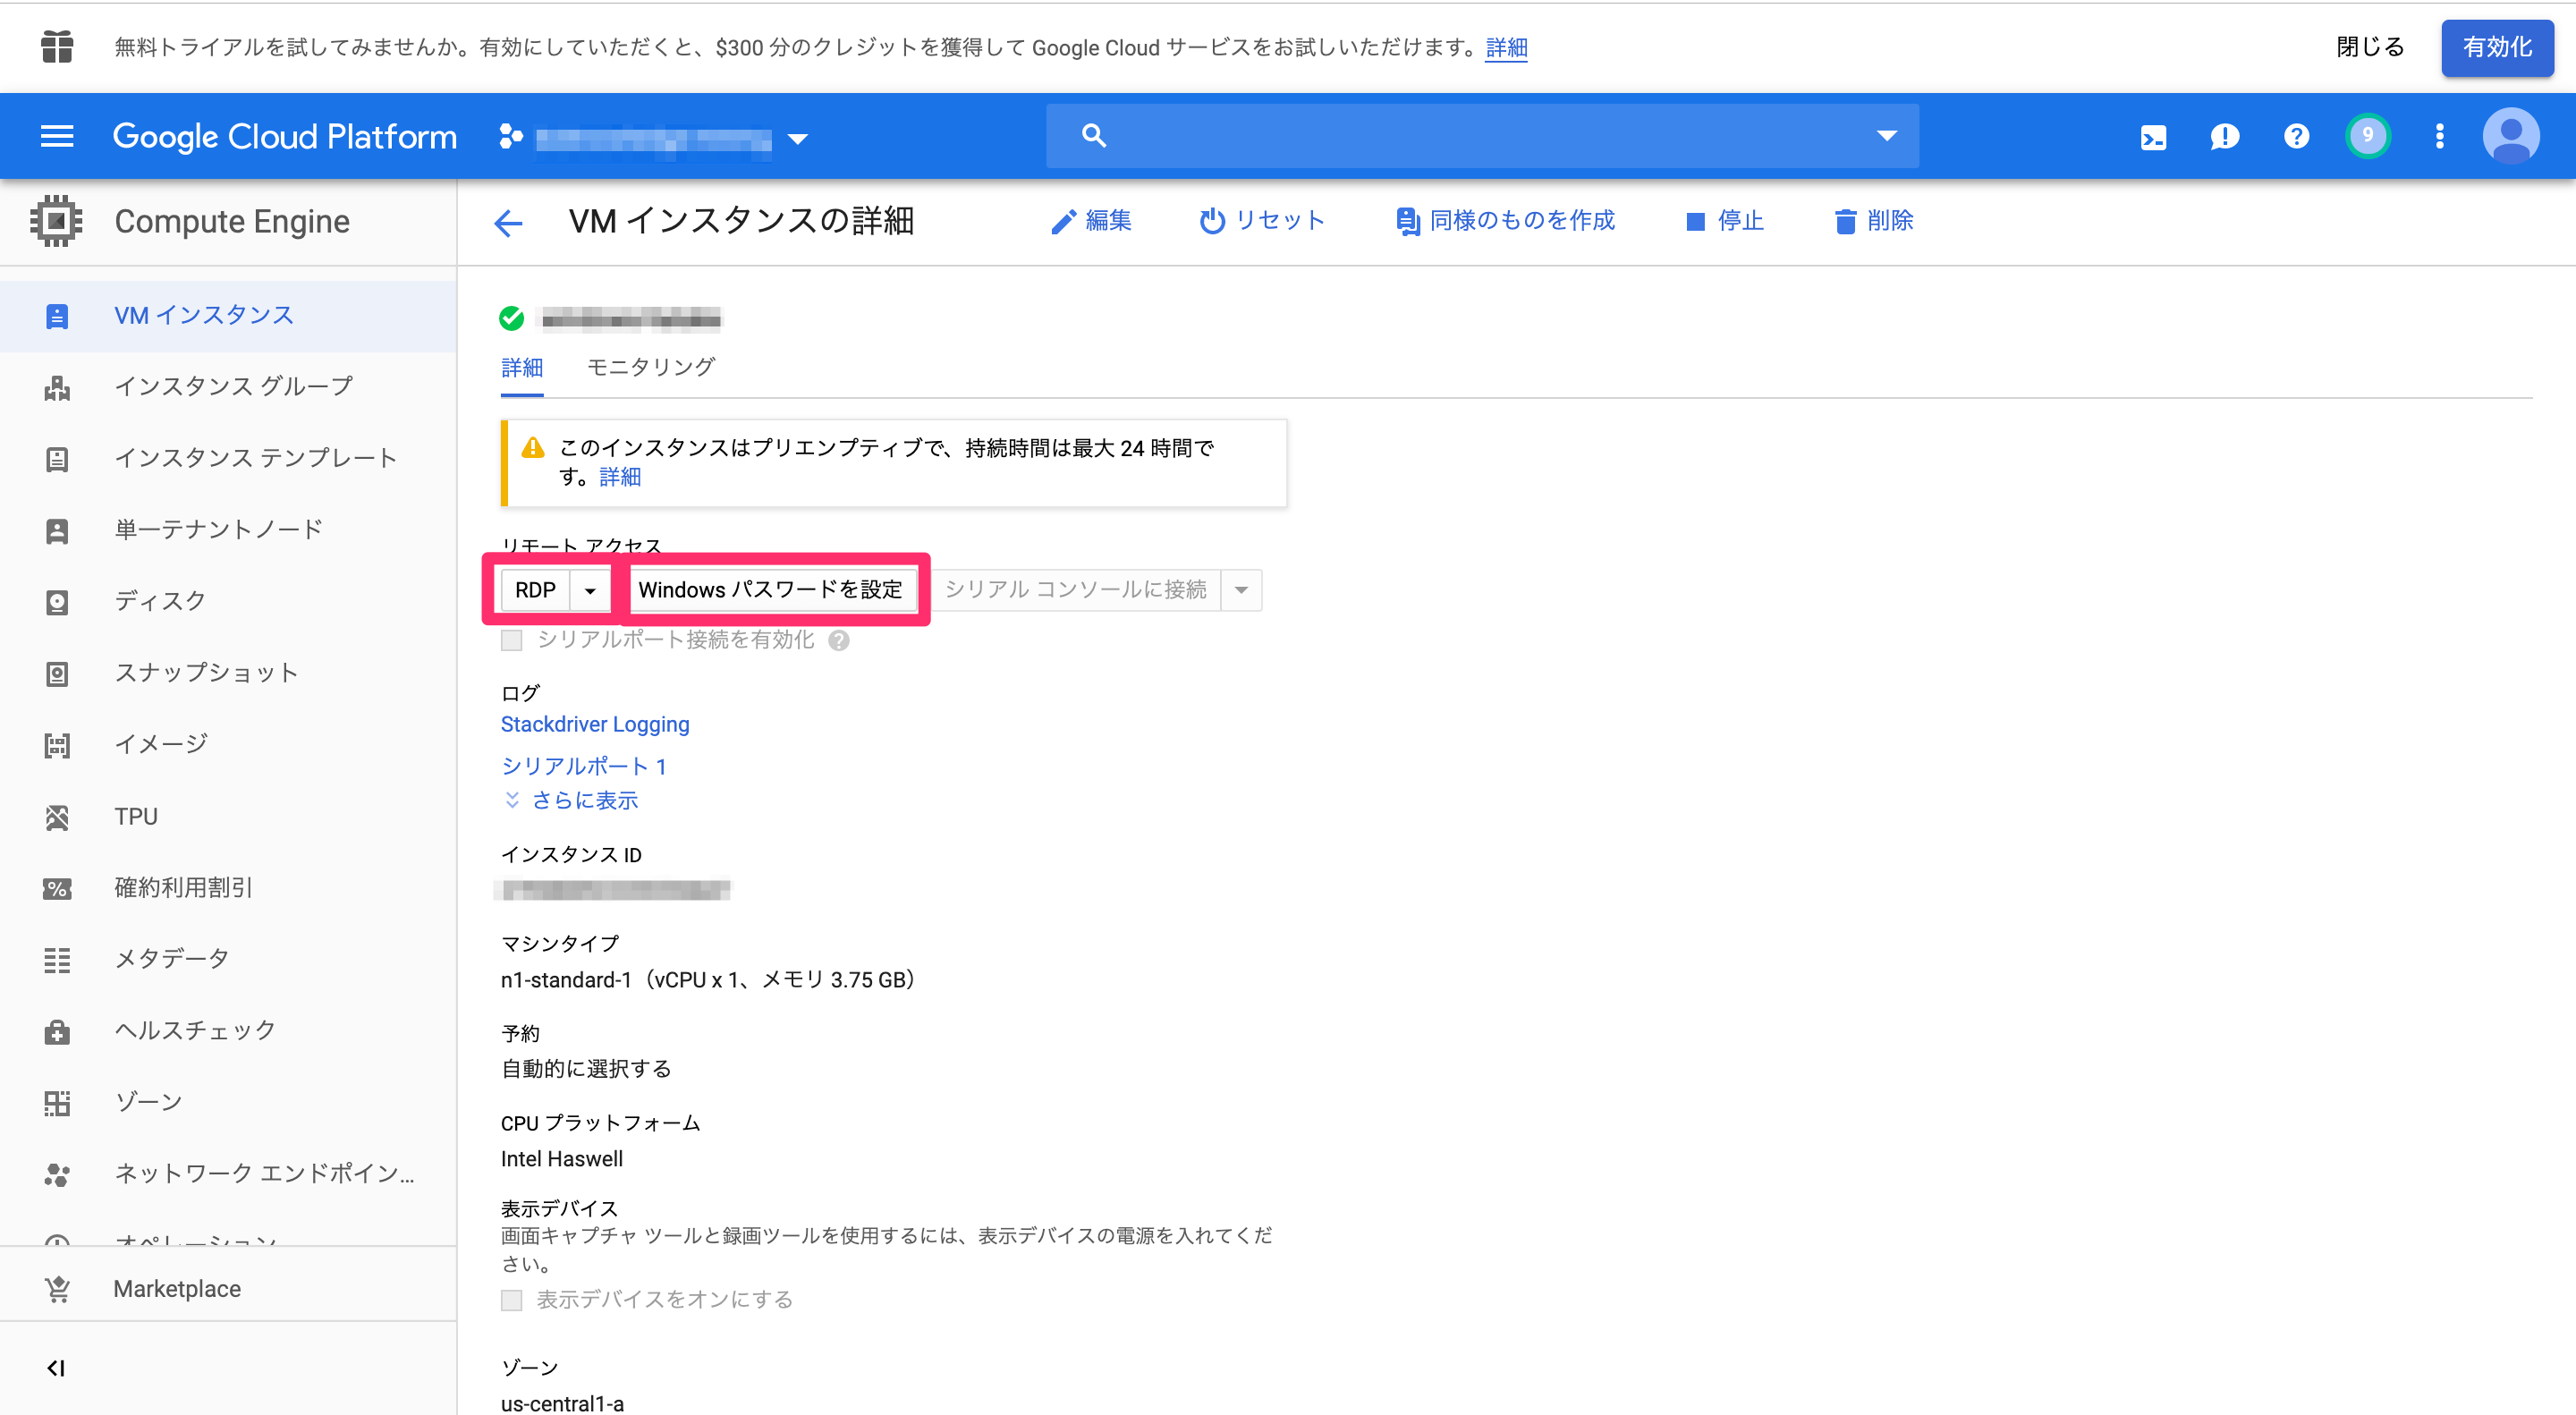The height and width of the screenshot is (1415, 2576).
Task: Check 表示デバイスをオンにする
Action: [512, 1299]
